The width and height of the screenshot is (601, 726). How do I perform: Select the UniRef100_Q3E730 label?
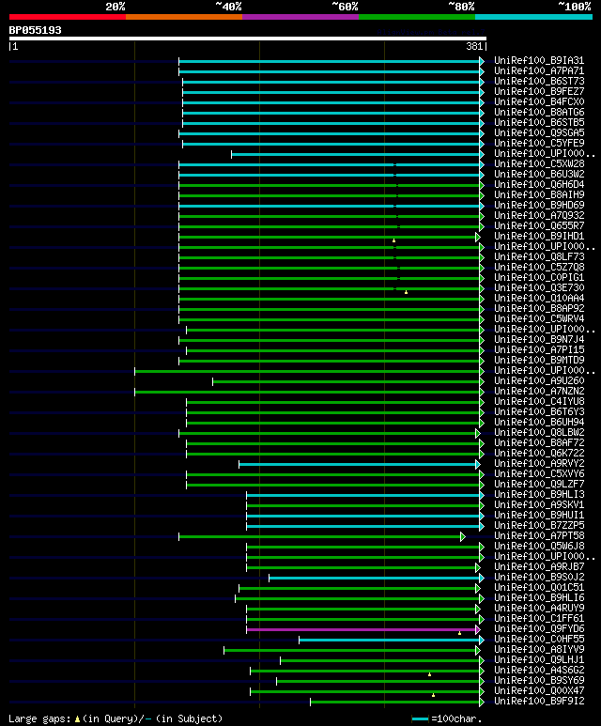[539, 288]
